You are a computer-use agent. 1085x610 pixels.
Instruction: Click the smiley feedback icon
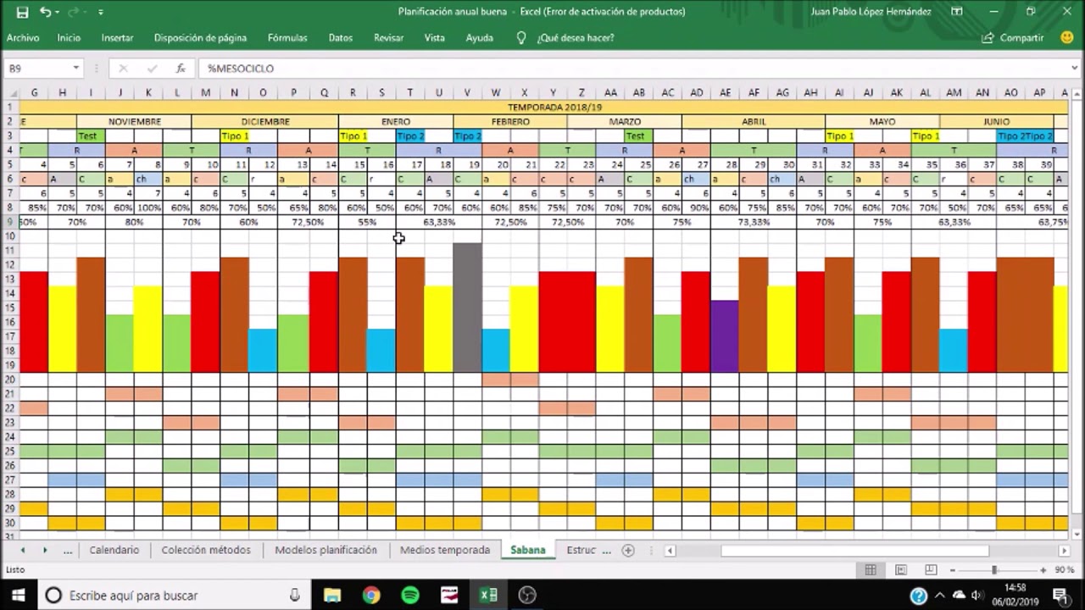pyautogui.click(x=1066, y=37)
